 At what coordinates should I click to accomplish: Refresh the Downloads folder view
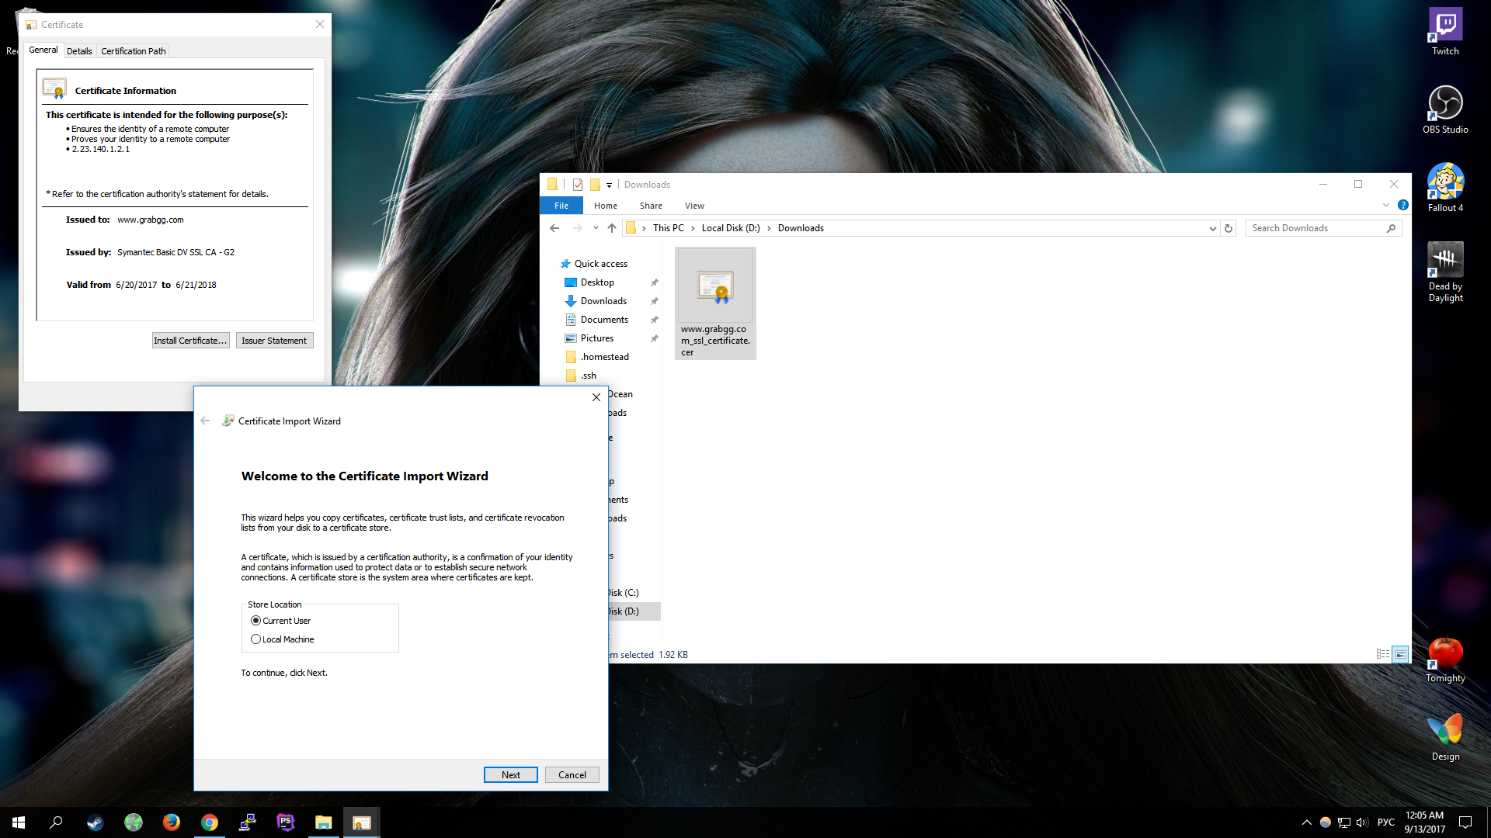(x=1229, y=228)
